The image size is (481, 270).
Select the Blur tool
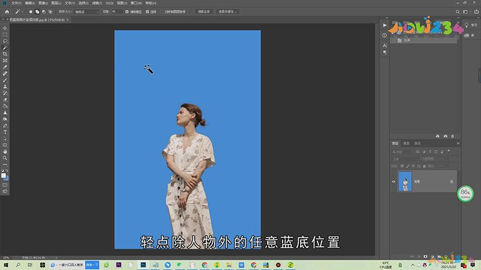(5, 113)
